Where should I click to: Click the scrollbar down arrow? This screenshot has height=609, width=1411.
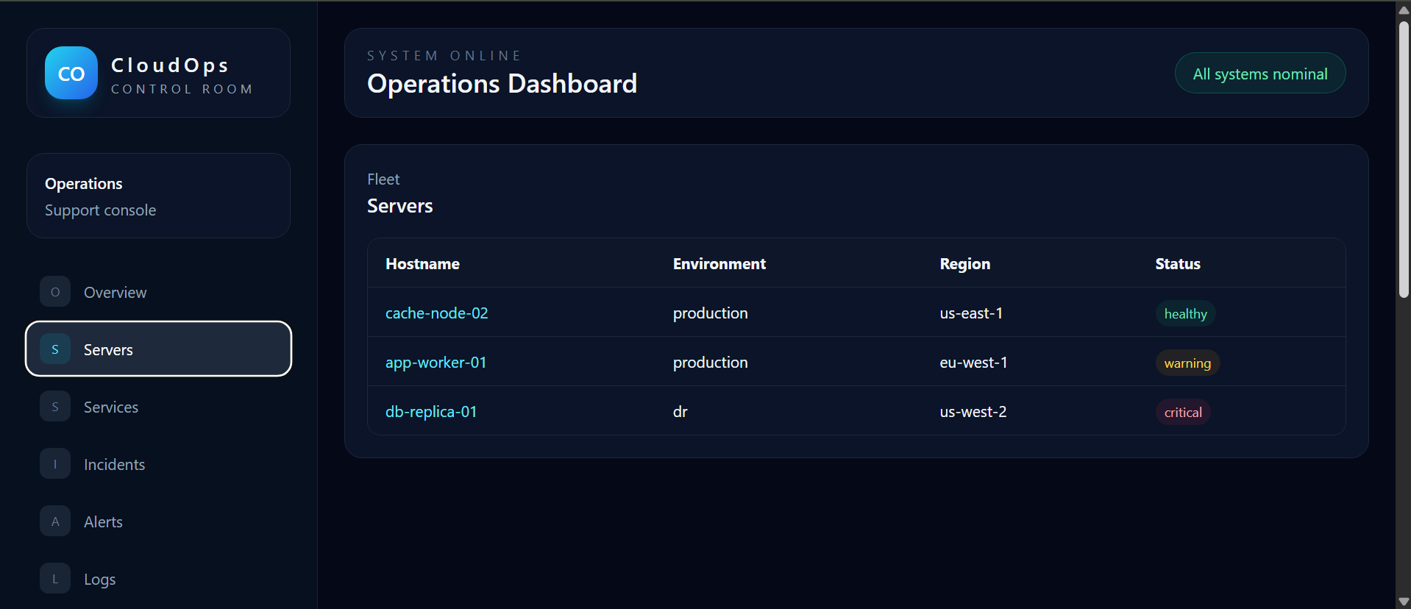tap(1404, 602)
